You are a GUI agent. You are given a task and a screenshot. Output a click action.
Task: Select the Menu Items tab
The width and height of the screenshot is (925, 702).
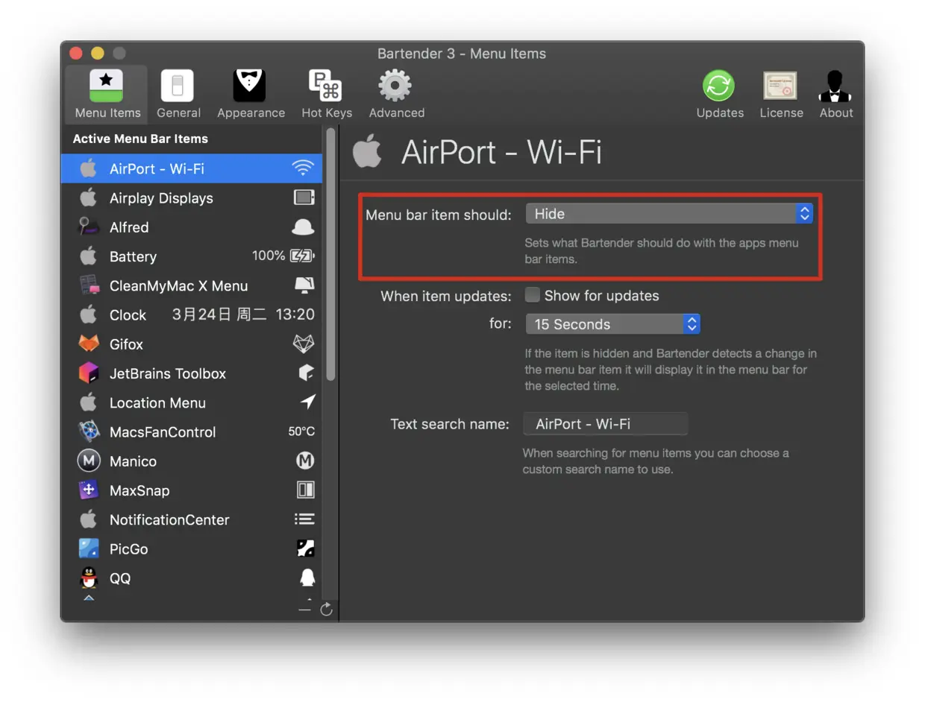pos(107,94)
